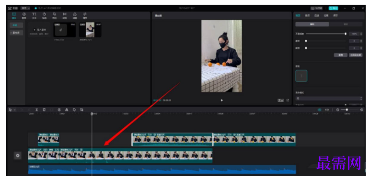Select the Background sub-tab in properties

(x=346, y=24)
